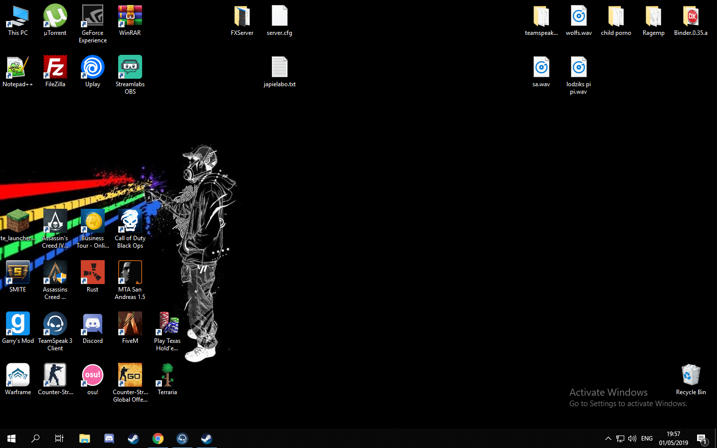This screenshot has width=717, height=448.
Task: Select the Recycle Bin icon
Action: tap(691, 380)
